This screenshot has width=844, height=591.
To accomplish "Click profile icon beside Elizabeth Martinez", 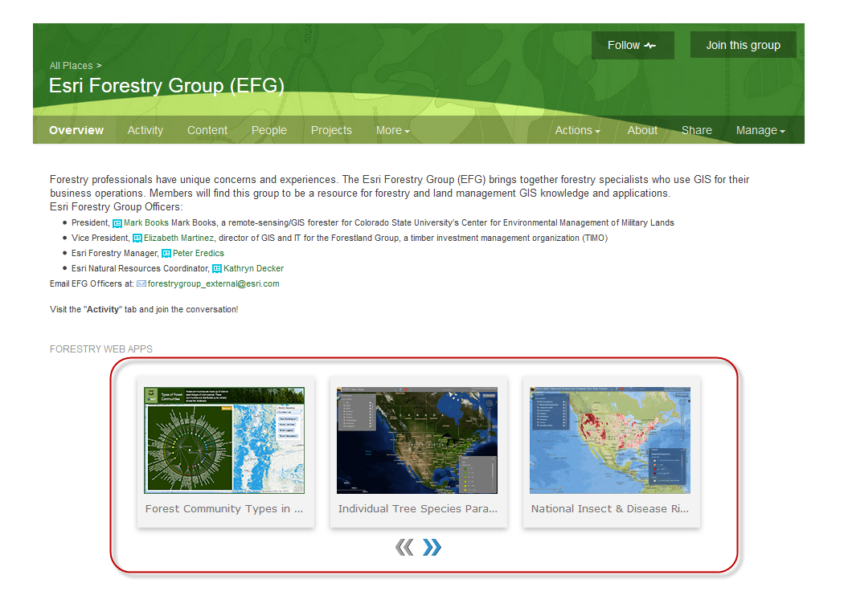I will tap(137, 238).
